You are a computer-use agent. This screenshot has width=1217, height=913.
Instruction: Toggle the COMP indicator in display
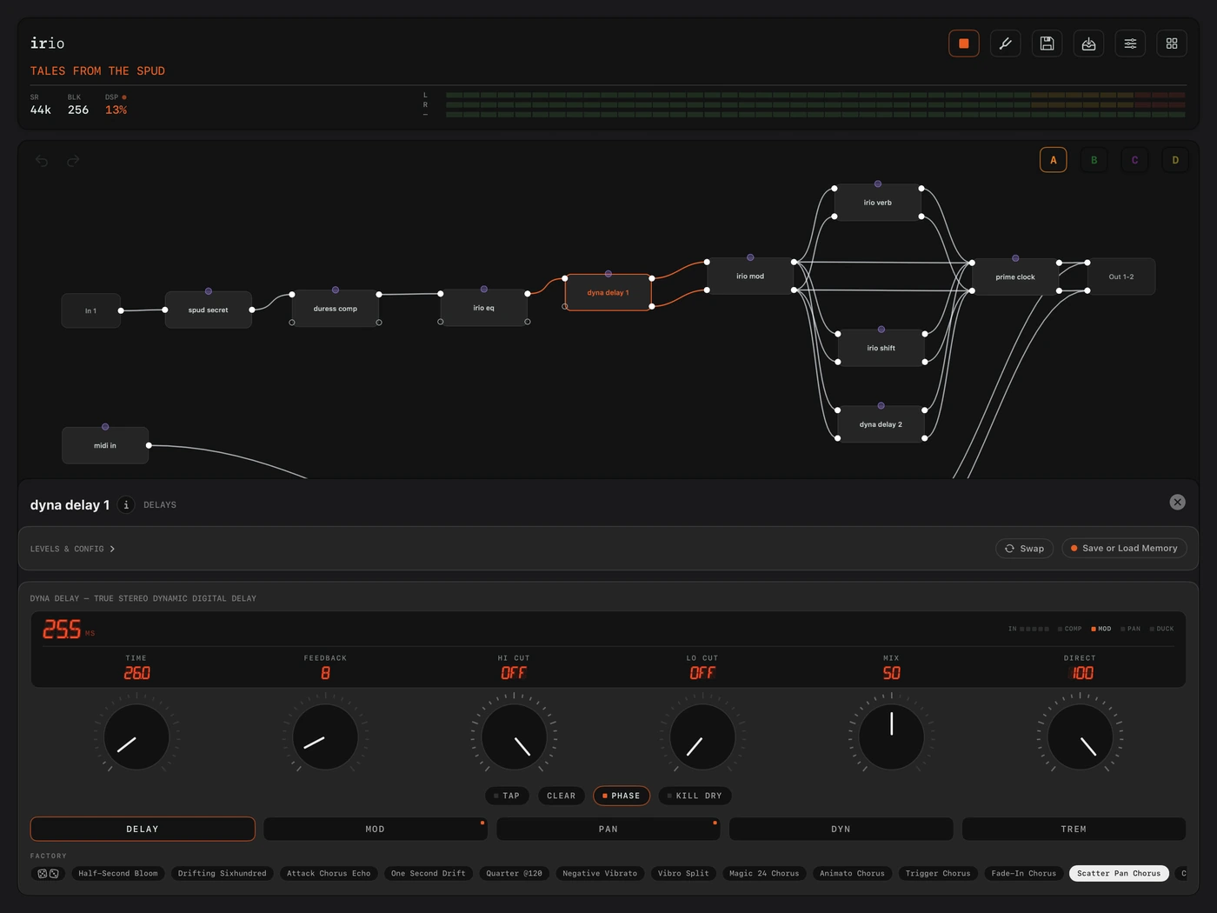(1070, 629)
